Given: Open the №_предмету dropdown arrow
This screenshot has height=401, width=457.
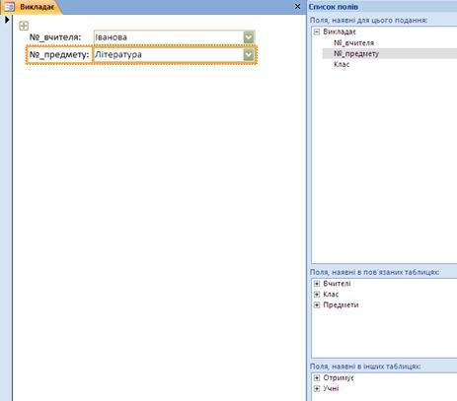Looking at the screenshot, I should click(249, 55).
